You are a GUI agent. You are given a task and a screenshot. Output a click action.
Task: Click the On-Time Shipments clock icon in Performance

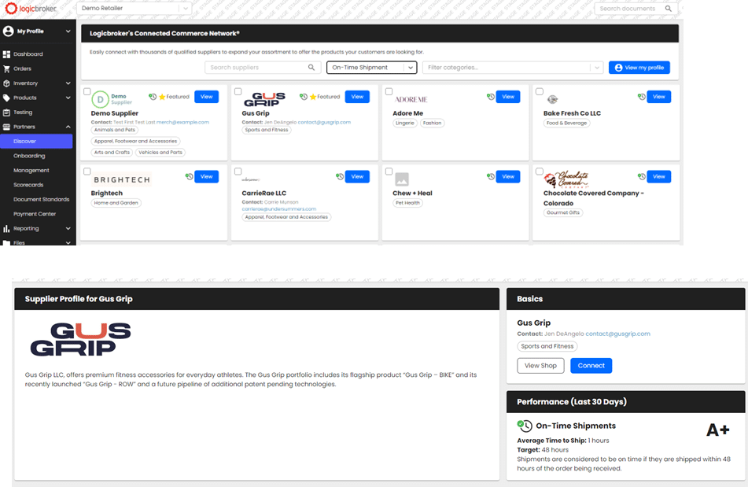tap(525, 426)
